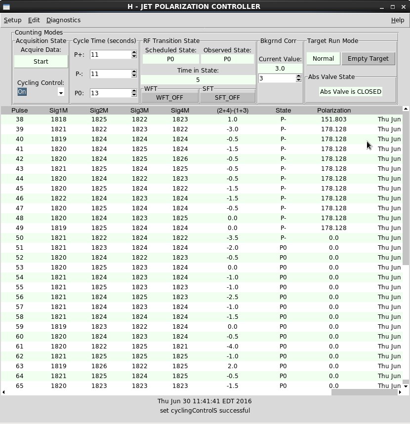This screenshot has width=410, height=424.
Task: Click the Current Value 3.0 readout
Action: click(280, 69)
